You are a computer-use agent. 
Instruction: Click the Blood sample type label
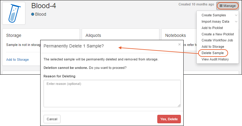coord(41,14)
